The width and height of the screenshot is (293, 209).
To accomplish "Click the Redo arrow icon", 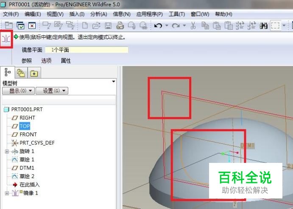I will click(176, 25).
